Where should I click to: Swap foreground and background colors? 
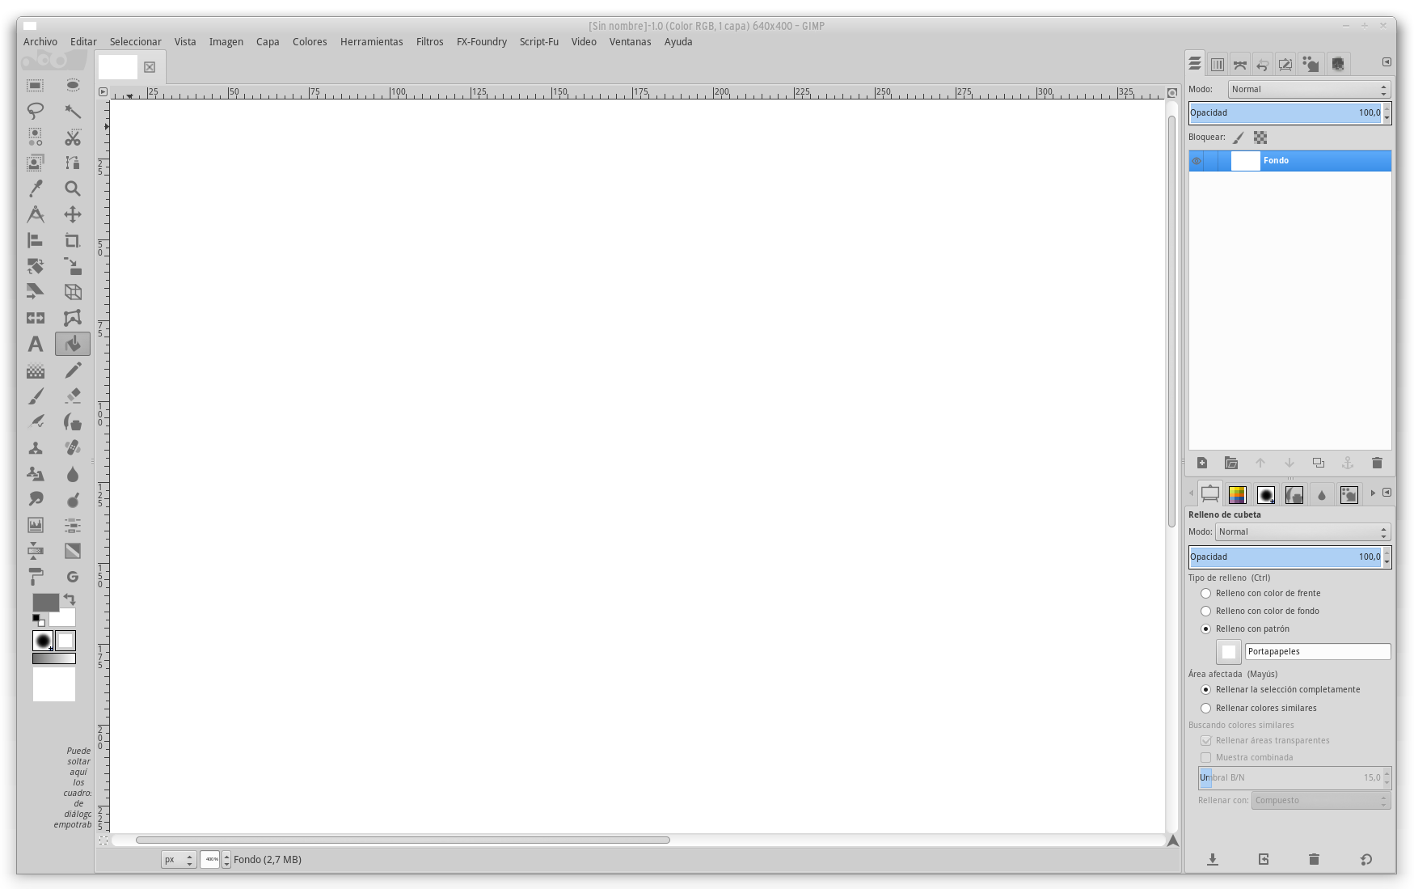[70, 599]
